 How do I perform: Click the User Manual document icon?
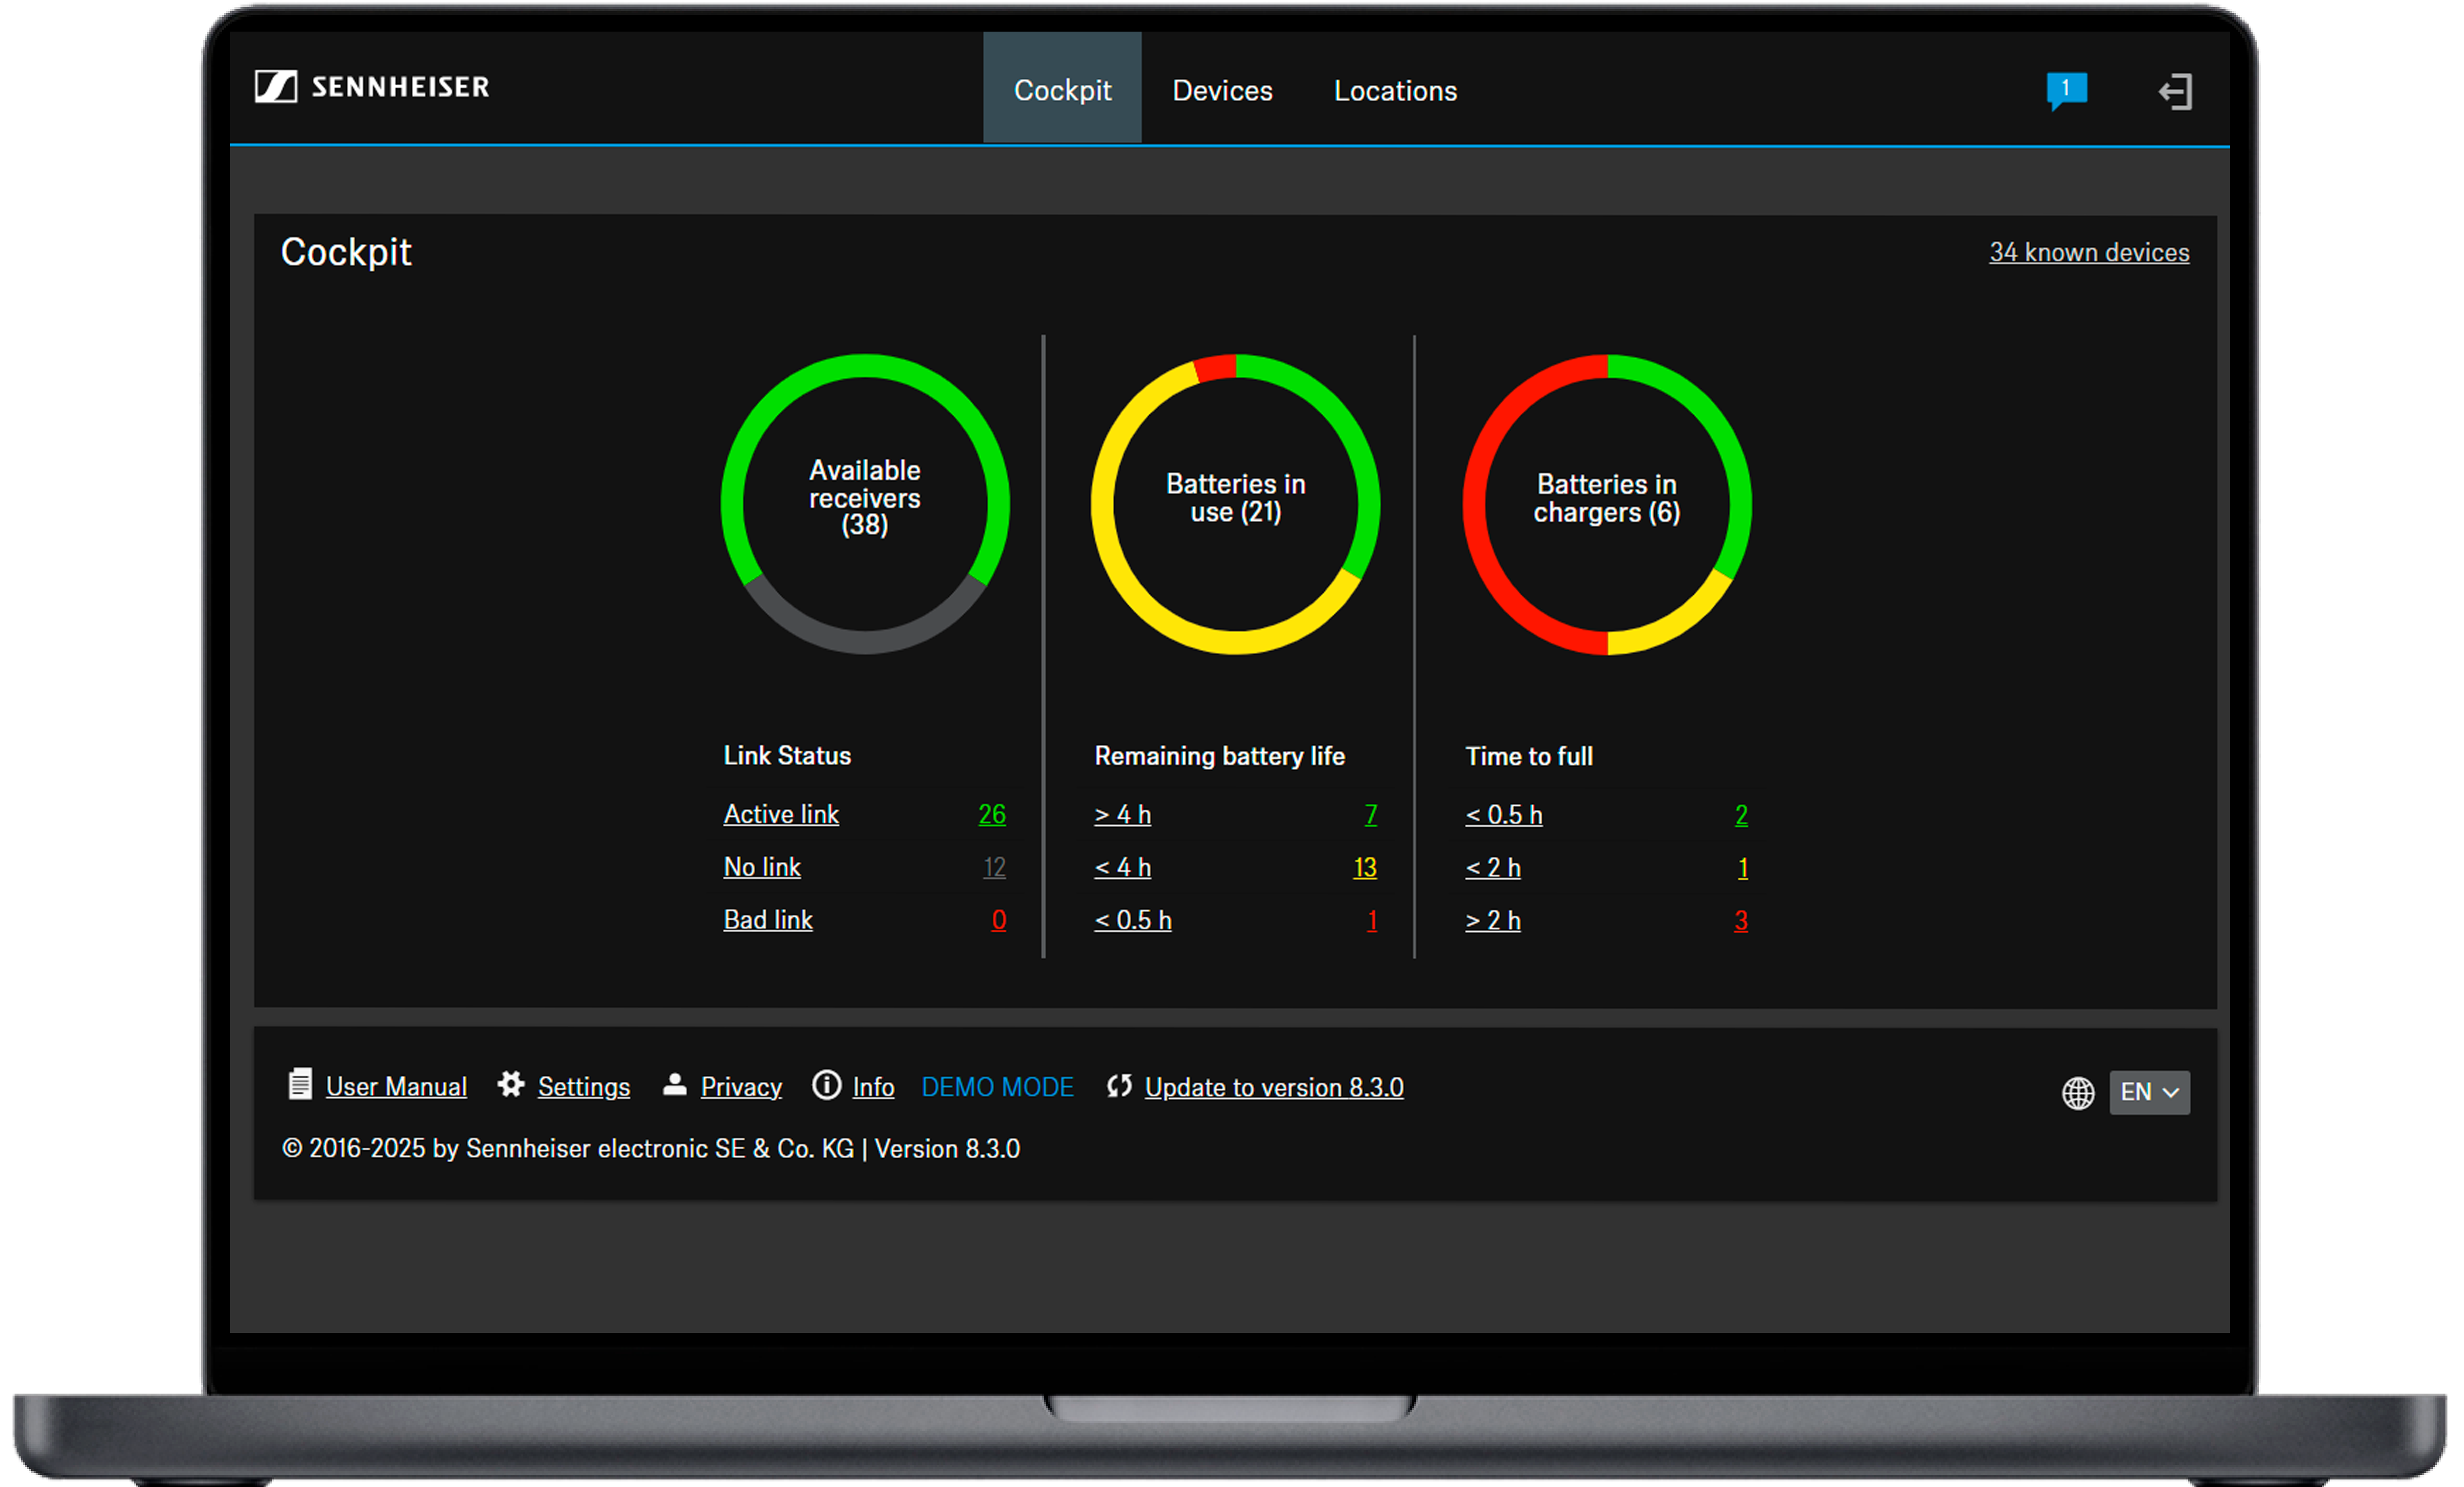point(299,1084)
